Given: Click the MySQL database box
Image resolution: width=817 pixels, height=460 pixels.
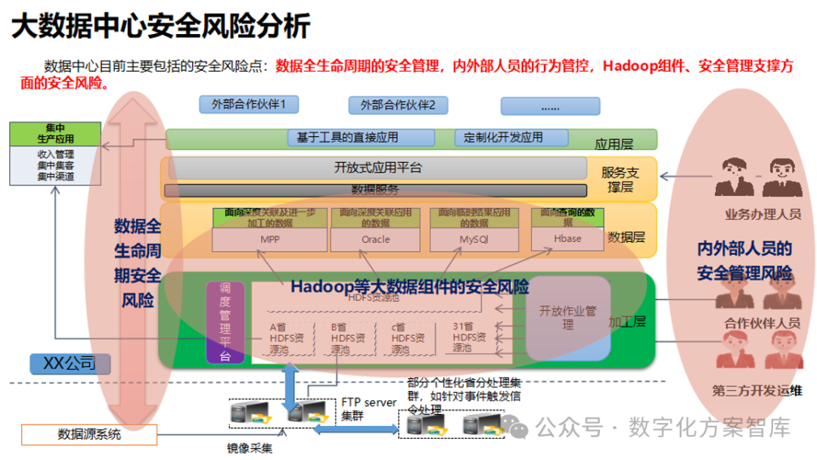Looking at the screenshot, I should 474,240.
